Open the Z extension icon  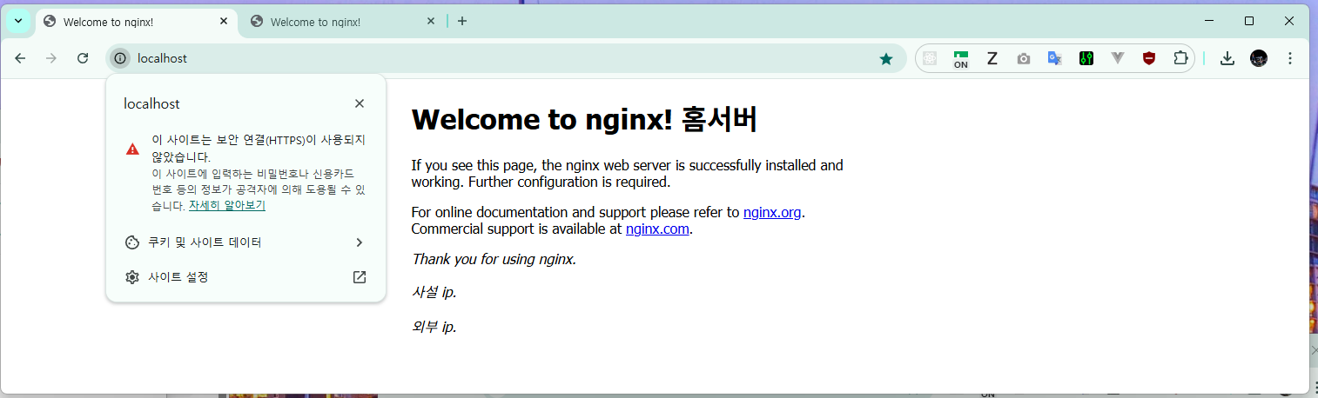(992, 58)
